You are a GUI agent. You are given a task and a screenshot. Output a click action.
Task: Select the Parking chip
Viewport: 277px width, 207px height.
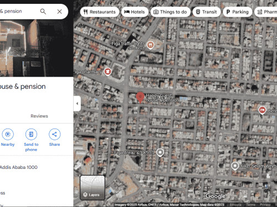(x=237, y=12)
